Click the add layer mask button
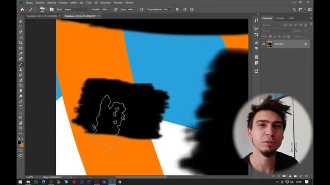Image resolution: width=330 pixels, height=185 pixels. pos(284,176)
